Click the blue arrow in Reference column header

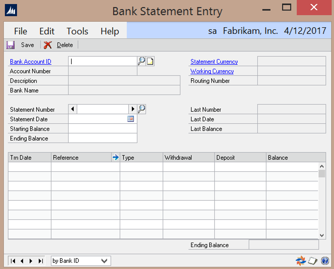(x=116, y=157)
